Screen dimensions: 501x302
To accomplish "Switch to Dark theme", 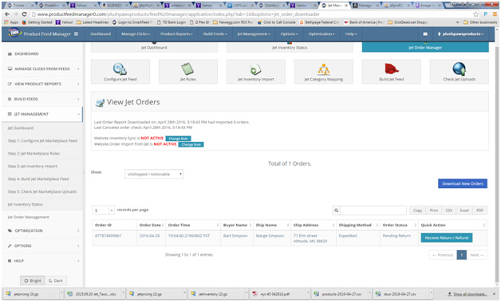I will [56, 280].
